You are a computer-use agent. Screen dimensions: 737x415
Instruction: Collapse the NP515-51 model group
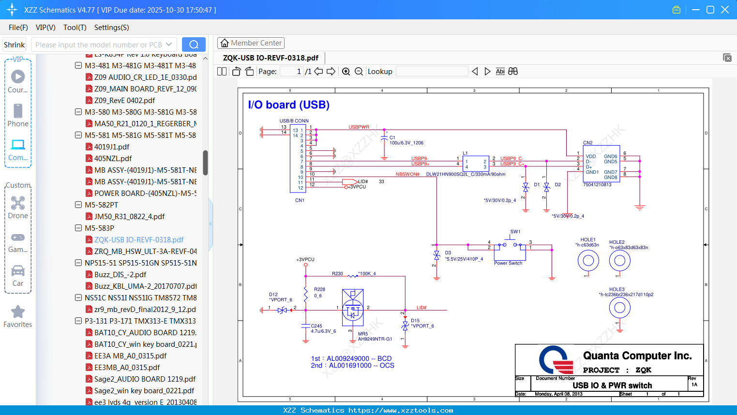[x=78, y=263]
